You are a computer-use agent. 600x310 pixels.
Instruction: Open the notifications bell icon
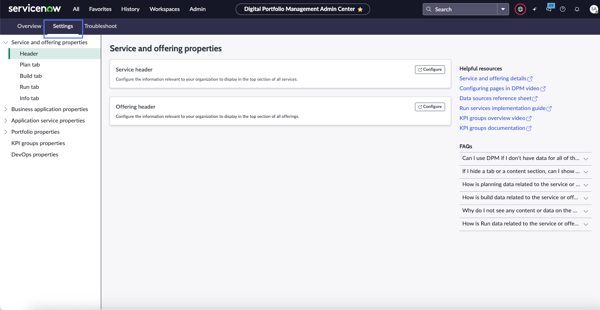(x=577, y=9)
